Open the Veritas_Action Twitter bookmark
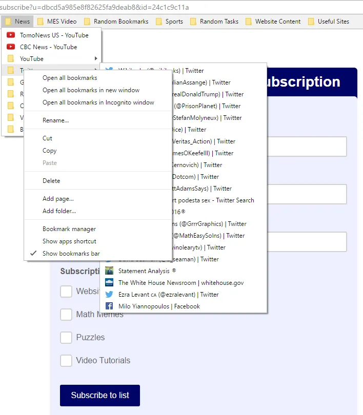 (x=219, y=141)
